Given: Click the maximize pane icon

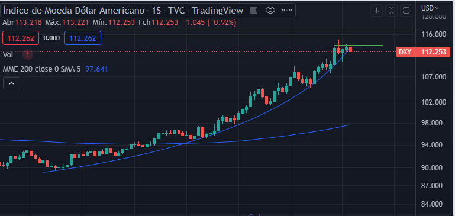Looking at the screenshot, I should [406, 11].
